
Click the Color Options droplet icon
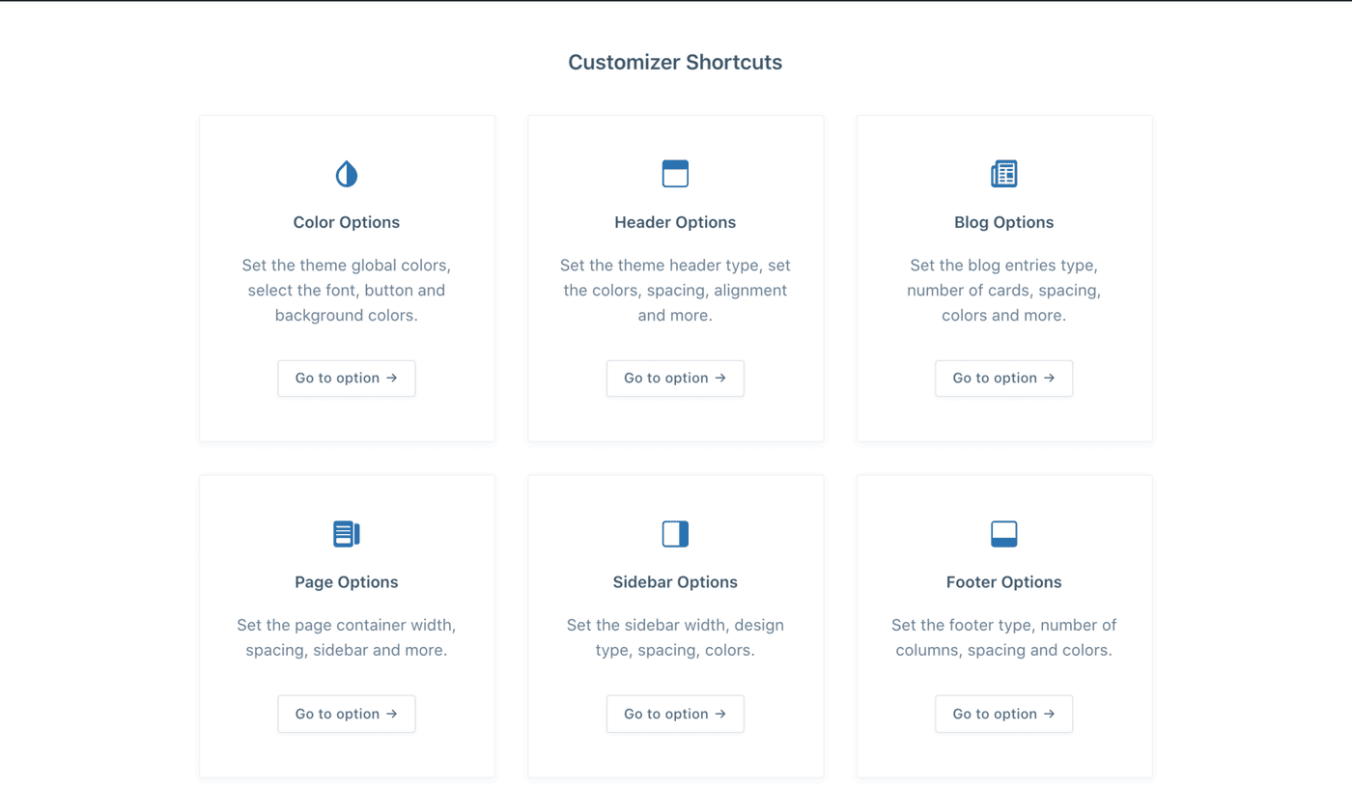[346, 174]
